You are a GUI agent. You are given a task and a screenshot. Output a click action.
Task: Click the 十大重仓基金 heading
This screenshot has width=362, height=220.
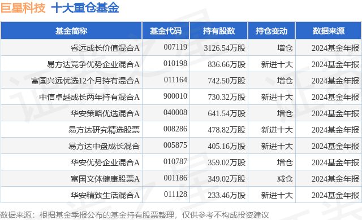(85, 8)
